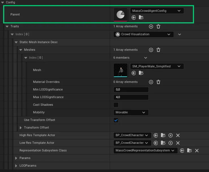Image resolution: width=209 pixels, height=172 pixels.
Task: Browse to Representation Subsystem Class
Action: point(189,151)
